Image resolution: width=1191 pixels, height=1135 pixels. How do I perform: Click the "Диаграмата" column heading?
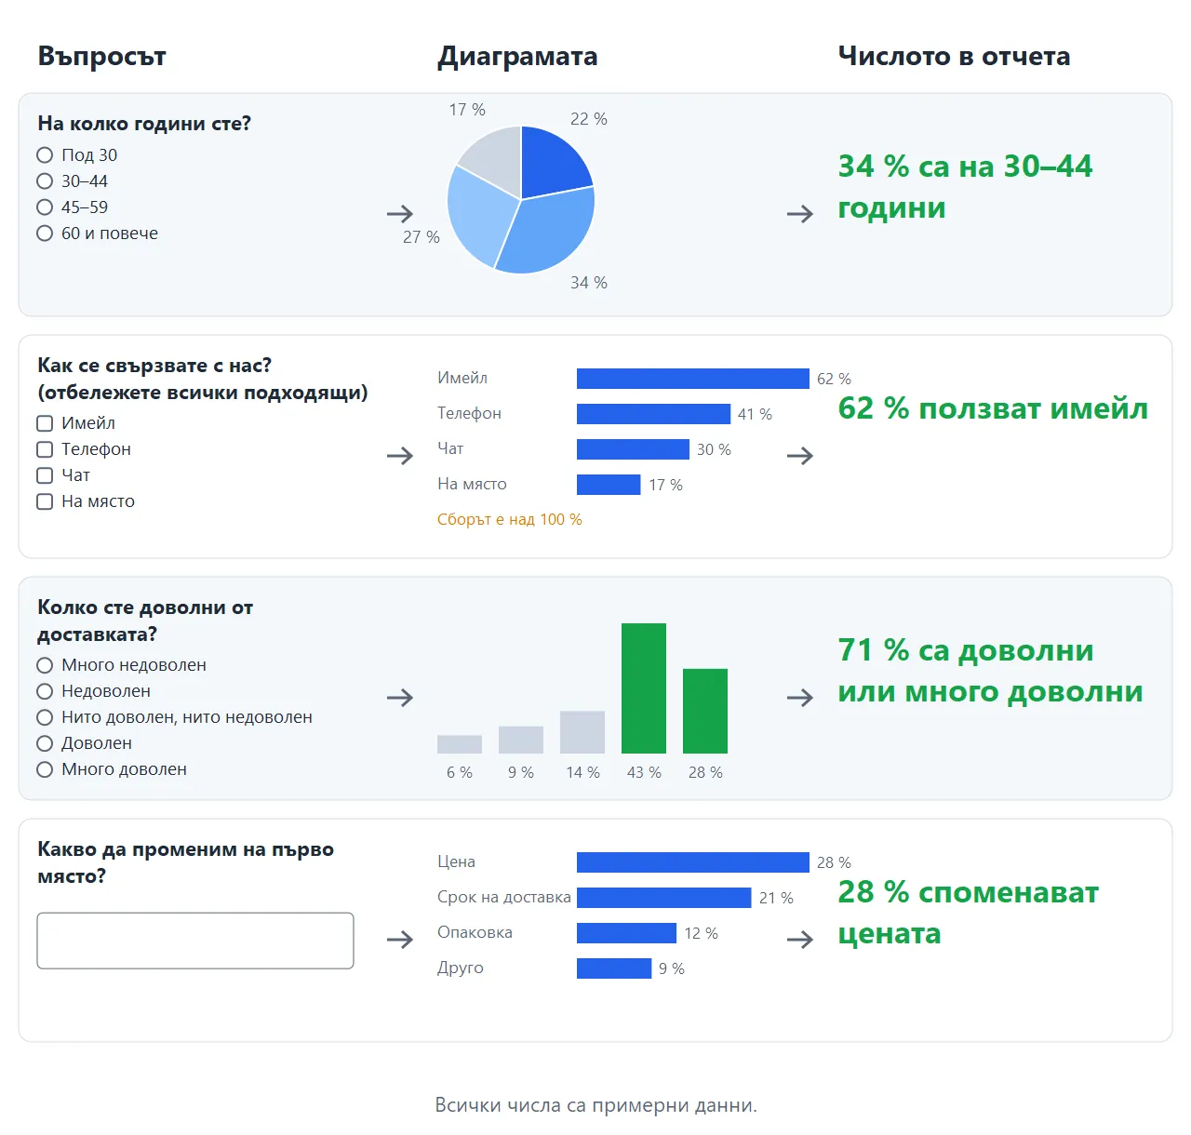pos(517,57)
